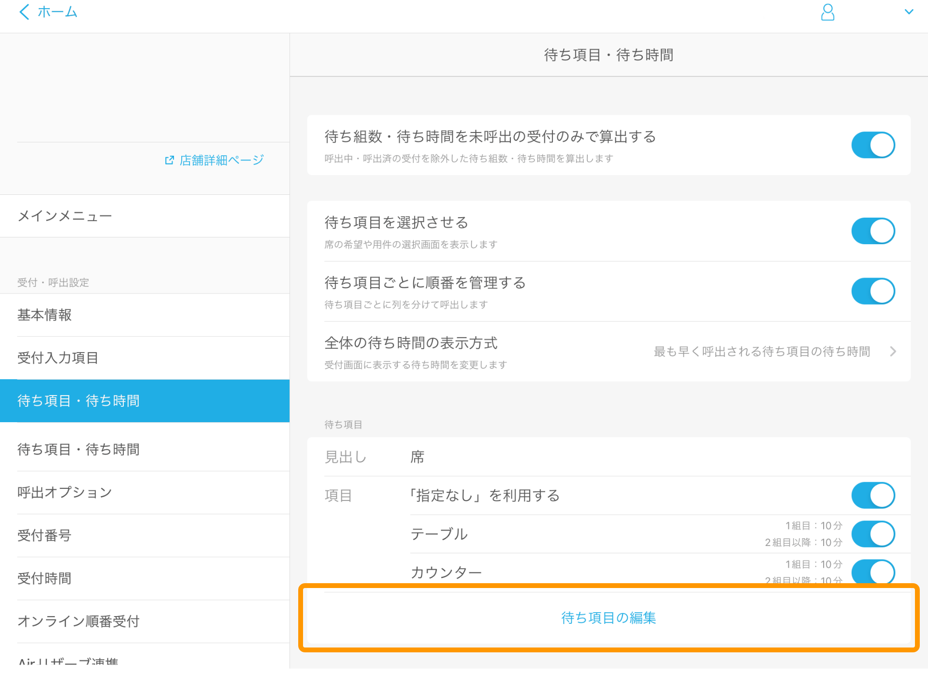
Task: Click 待ち項目の編集
Action: tap(609, 618)
